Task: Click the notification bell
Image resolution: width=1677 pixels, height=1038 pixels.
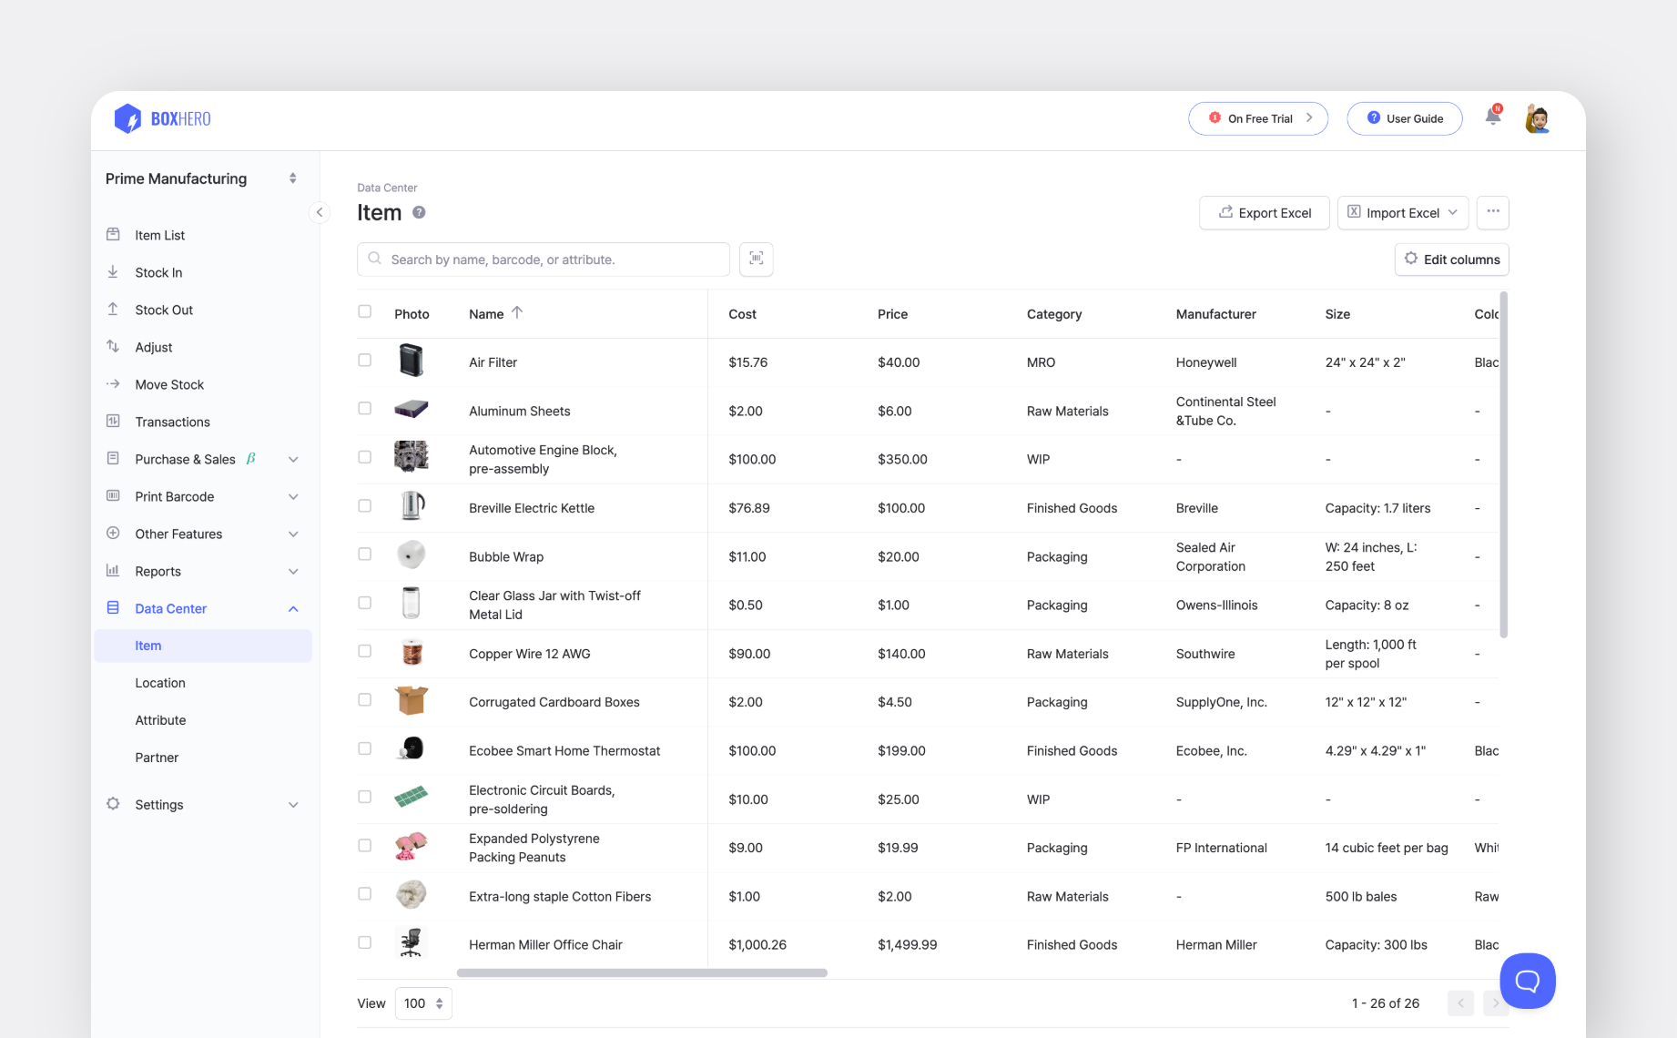Action: click(x=1492, y=117)
